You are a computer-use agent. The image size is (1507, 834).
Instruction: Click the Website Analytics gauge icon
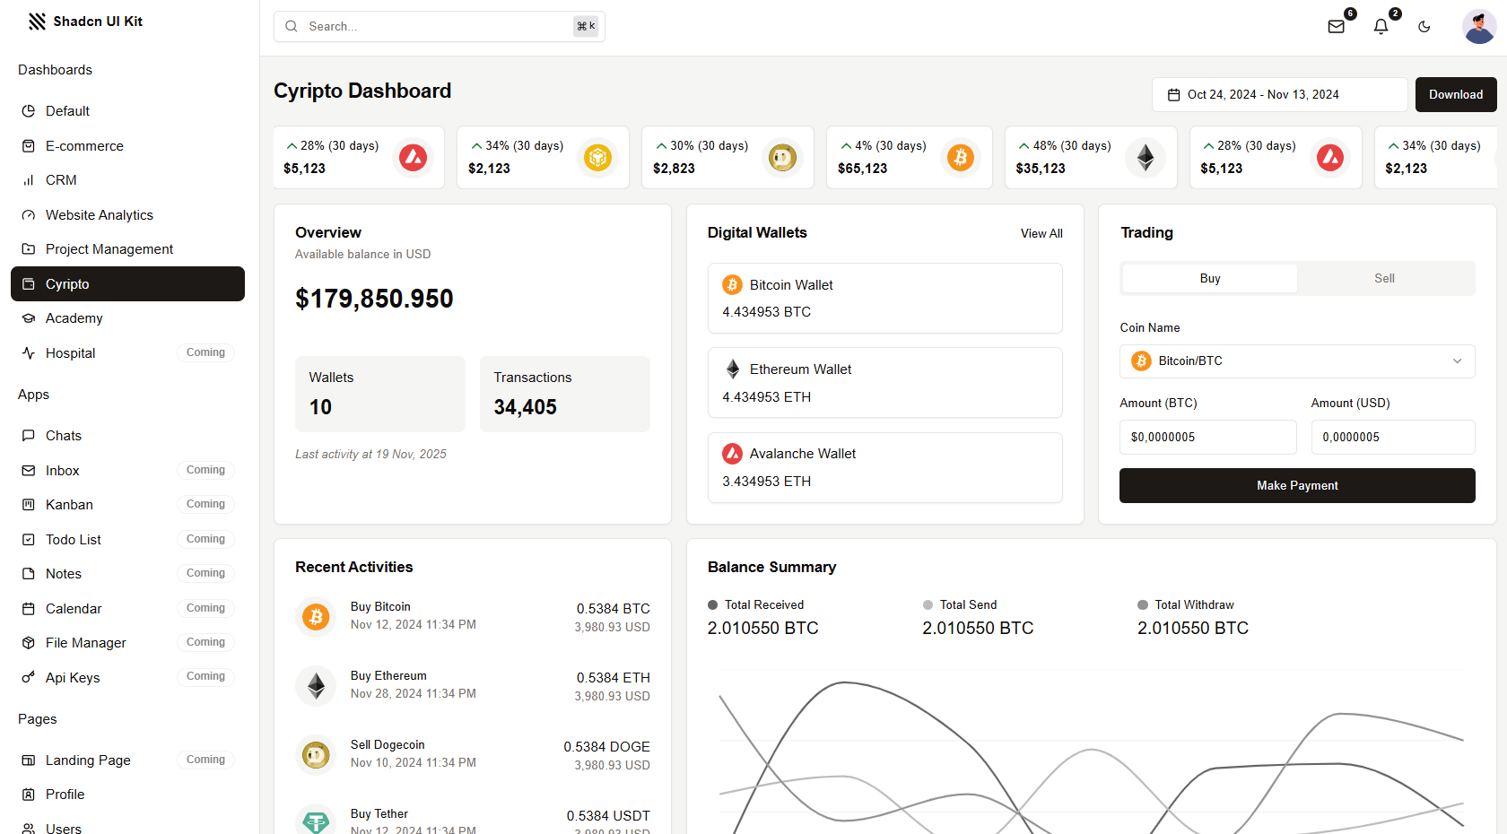point(29,215)
